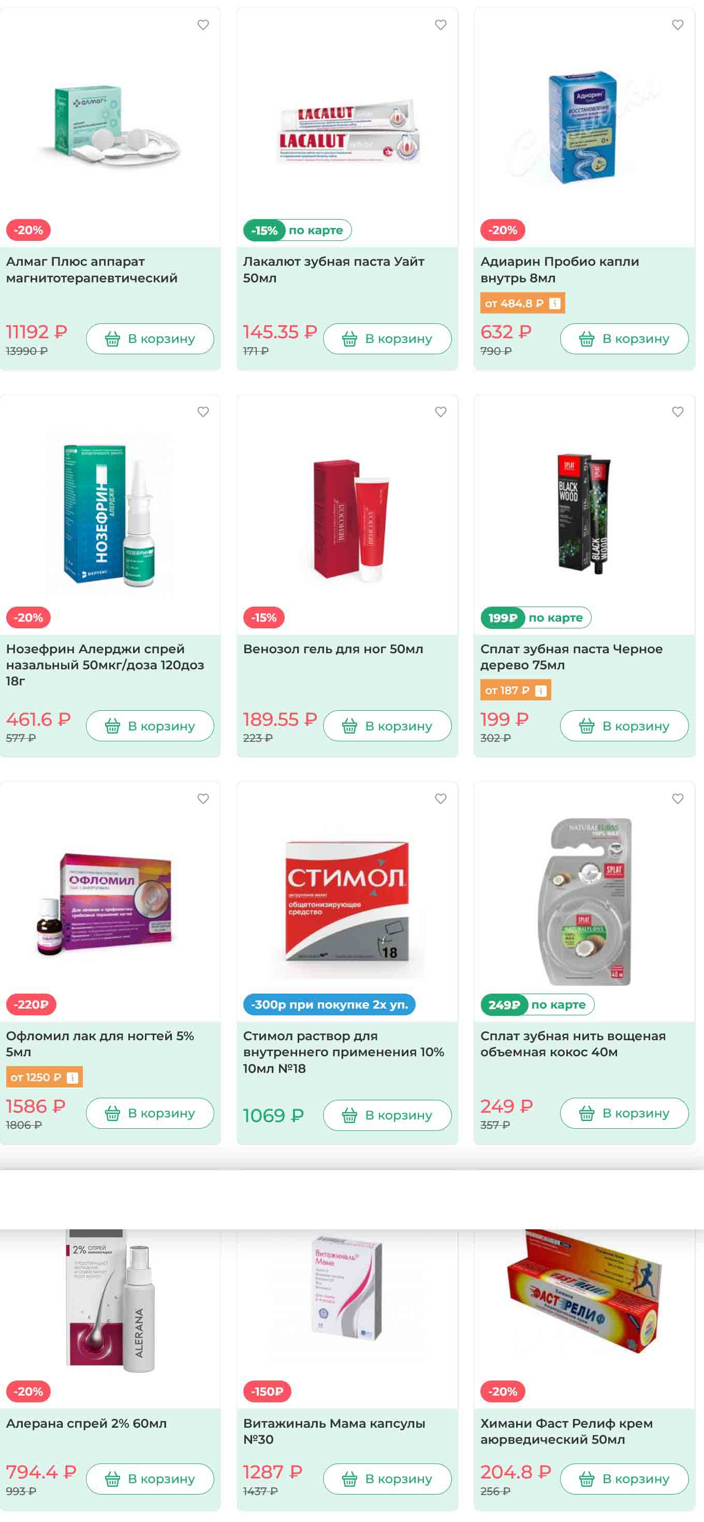This screenshot has width=704, height=1522.
Task: Add Сплат зубная нить to wishlist
Action: tap(678, 799)
